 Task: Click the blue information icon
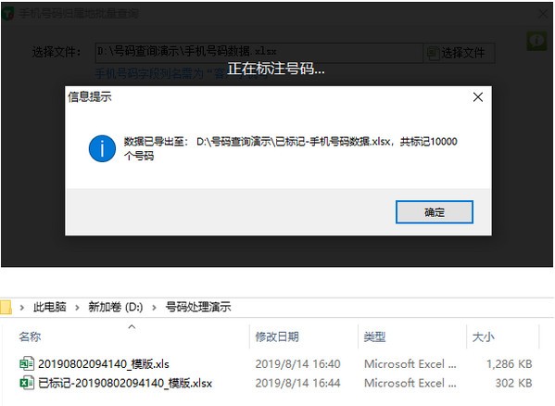(x=102, y=148)
